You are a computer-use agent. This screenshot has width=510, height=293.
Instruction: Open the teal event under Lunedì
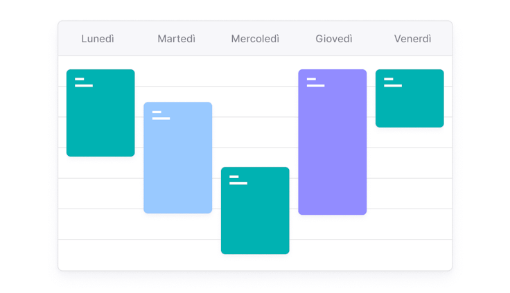100,121
